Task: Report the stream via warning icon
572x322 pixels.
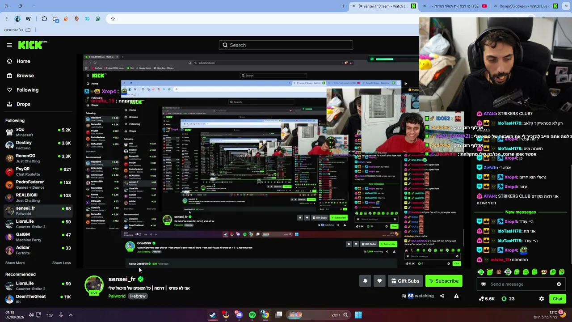Action: click(456, 296)
